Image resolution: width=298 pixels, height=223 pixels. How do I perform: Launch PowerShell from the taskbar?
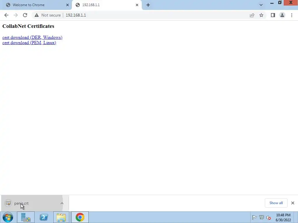(44, 217)
